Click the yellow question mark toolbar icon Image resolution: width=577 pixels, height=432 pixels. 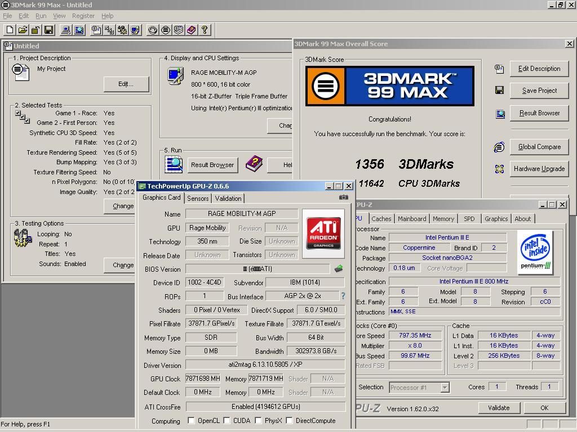coord(205,30)
